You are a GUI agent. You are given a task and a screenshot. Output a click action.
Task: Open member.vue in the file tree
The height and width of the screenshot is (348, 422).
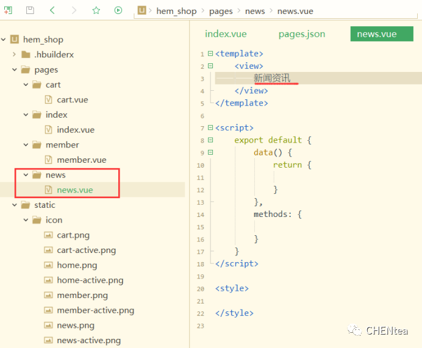pos(81,160)
